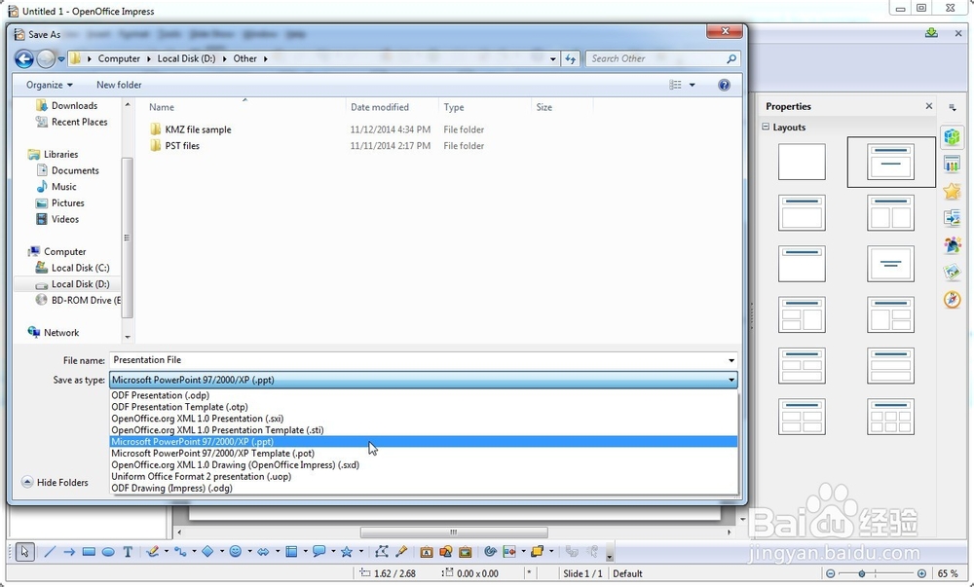
Task: Click the Rotate tool icon
Action: (490, 552)
